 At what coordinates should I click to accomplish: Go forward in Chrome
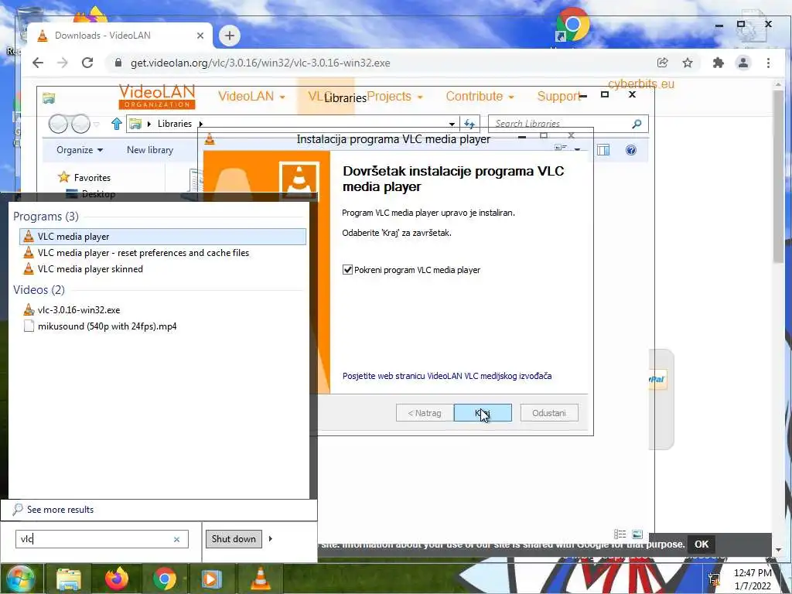[63, 63]
